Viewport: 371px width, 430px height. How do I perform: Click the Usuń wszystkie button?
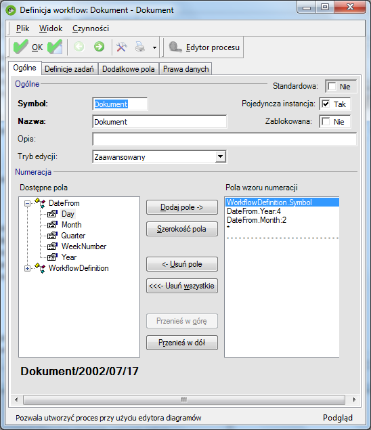(x=182, y=286)
